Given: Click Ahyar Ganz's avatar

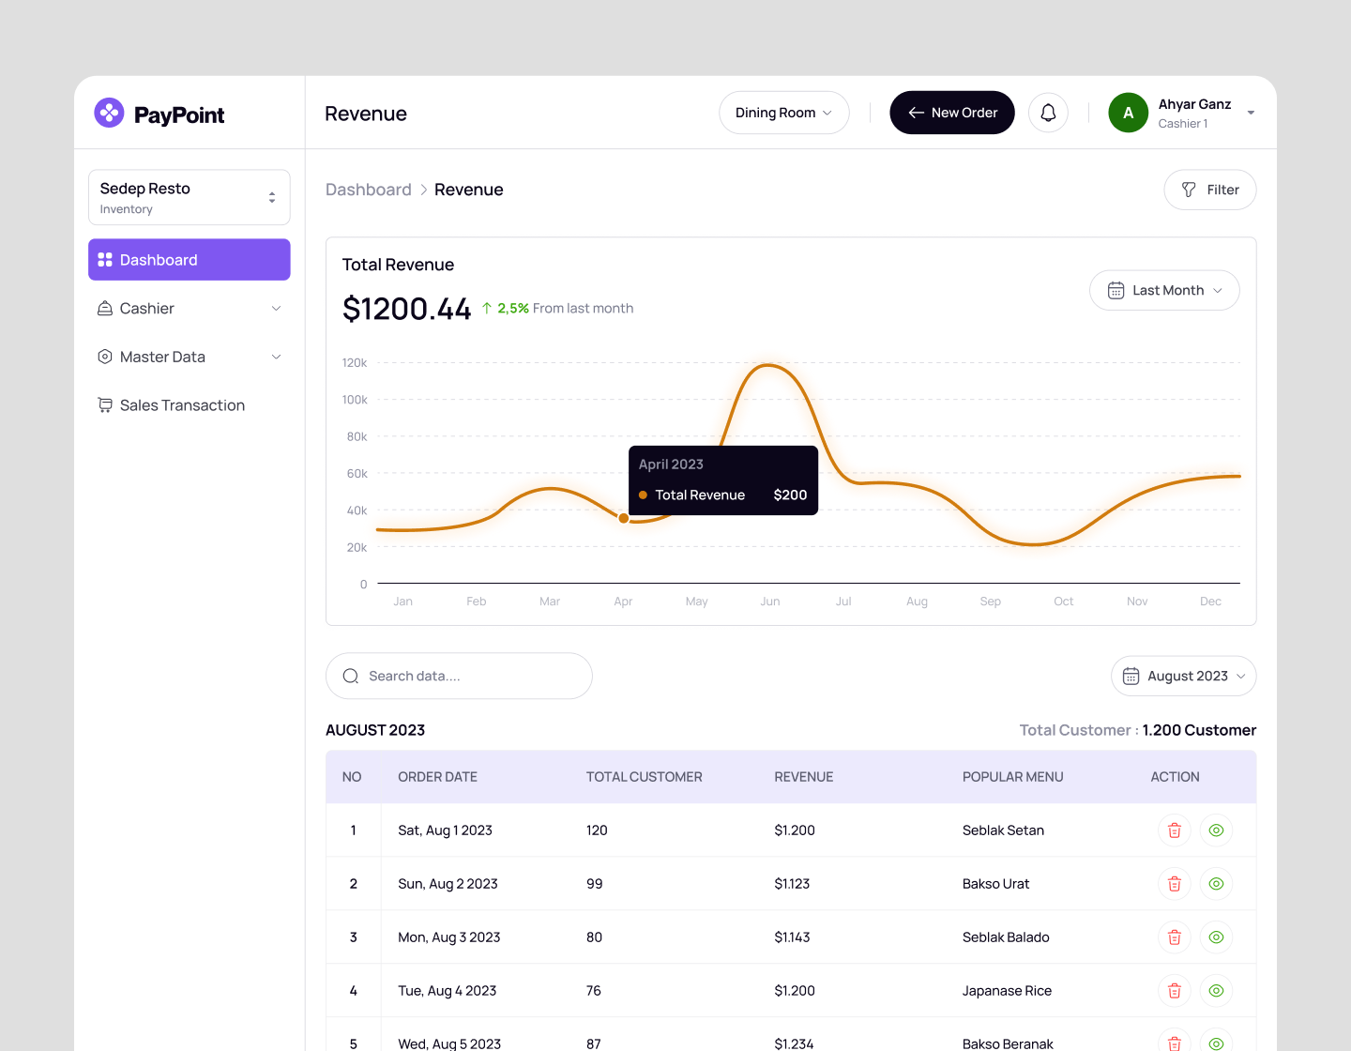Looking at the screenshot, I should point(1128,112).
